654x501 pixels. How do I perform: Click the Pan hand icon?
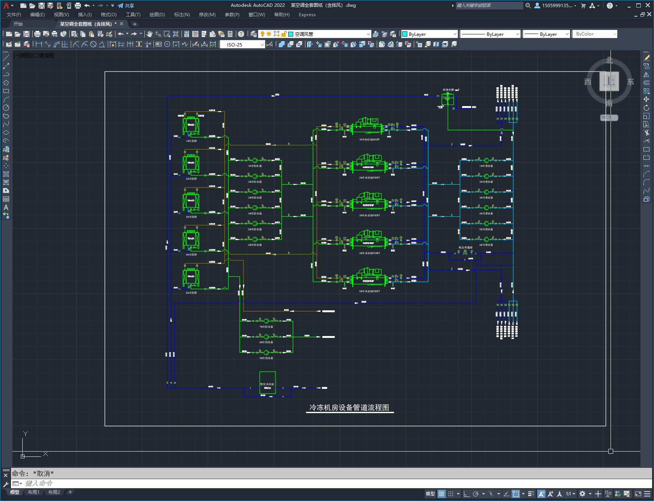[x=150, y=34]
